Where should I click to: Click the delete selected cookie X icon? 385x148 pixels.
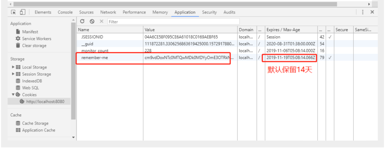point(101,22)
